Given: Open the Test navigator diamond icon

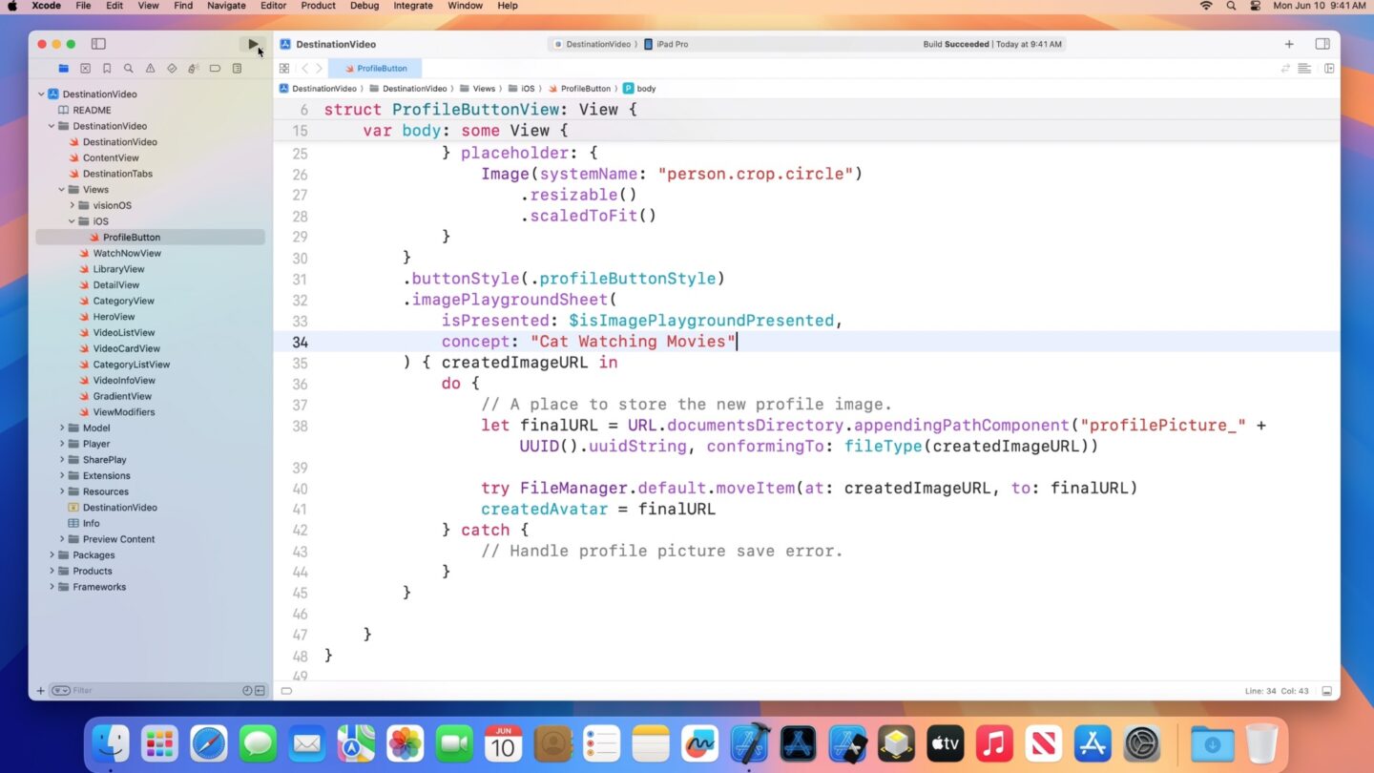Looking at the screenshot, I should pos(172,68).
